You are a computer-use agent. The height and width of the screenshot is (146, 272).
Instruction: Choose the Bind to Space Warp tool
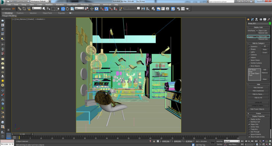click(29, 9)
